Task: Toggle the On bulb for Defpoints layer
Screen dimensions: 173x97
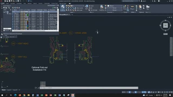Action: point(21,13)
